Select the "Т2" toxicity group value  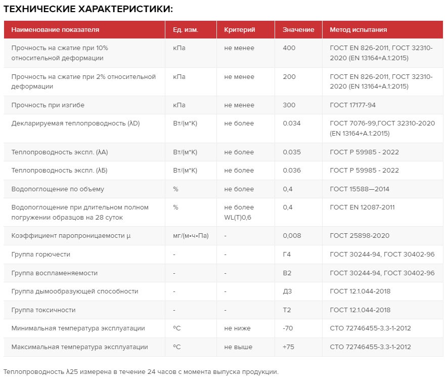click(x=287, y=310)
